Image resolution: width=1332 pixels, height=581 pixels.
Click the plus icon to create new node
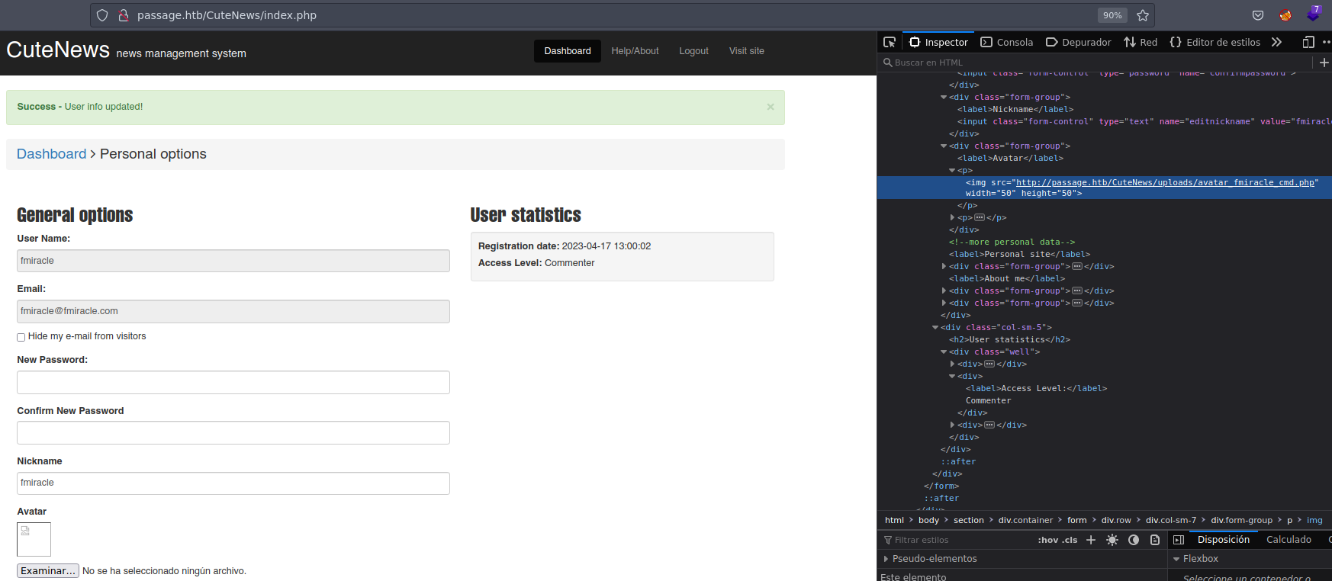(x=1324, y=63)
